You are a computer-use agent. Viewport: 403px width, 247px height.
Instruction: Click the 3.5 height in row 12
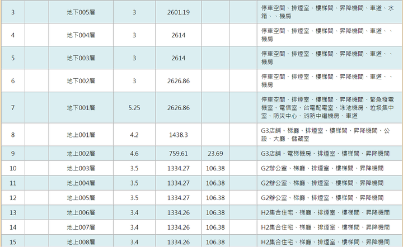click(134, 198)
